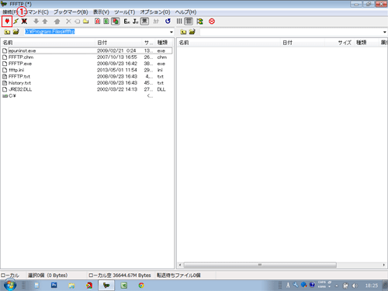Viewport: 388px width, 291px height.
Task: Click remote pane scroll left arrow
Action: tap(180, 265)
